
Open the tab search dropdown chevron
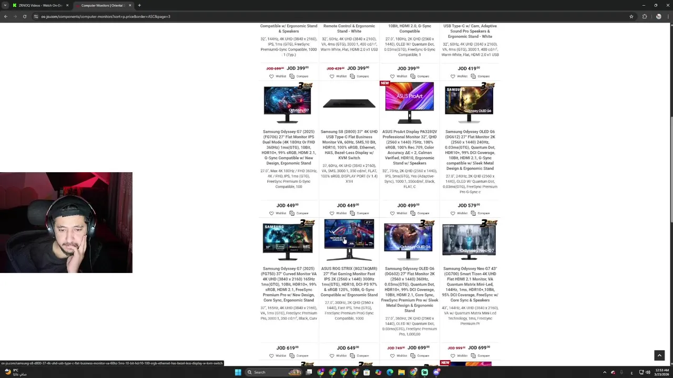click(5, 5)
